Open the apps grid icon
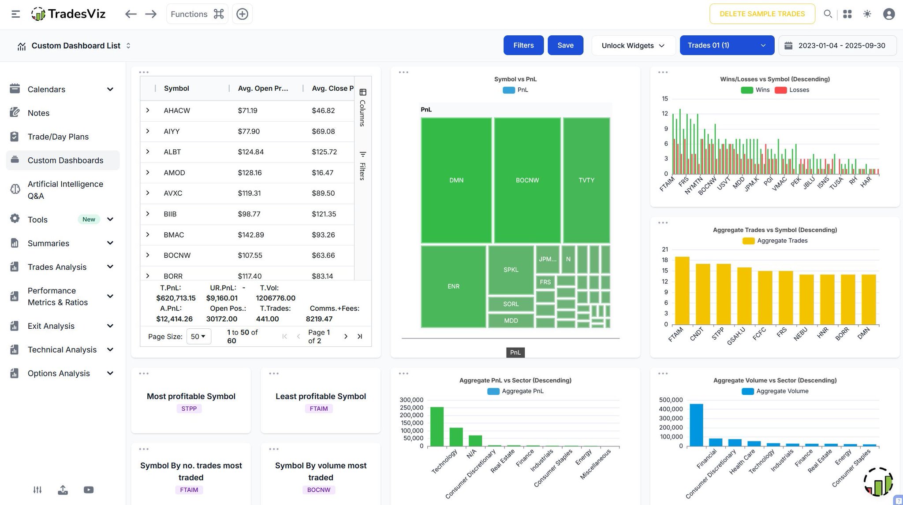 pos(847,14)
